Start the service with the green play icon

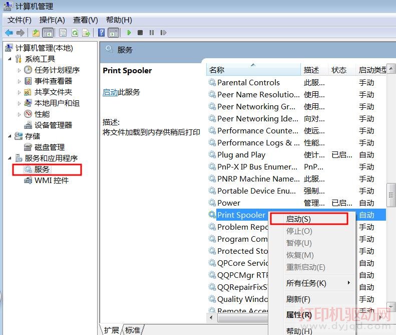coord(129,33)
